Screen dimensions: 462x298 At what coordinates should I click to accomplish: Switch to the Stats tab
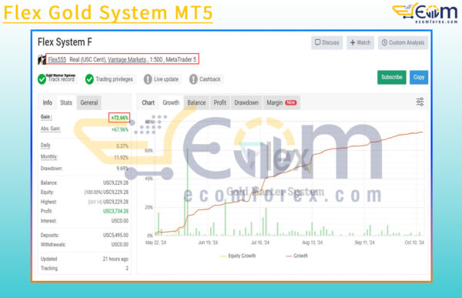[66, 102]
